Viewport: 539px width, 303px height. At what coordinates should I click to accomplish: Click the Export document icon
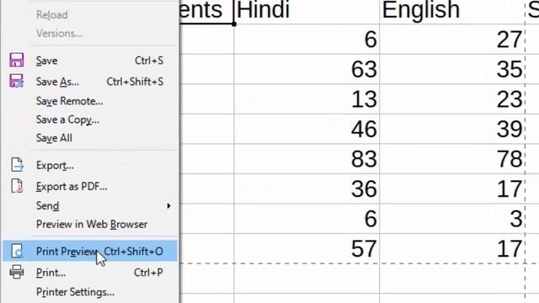pos(17,165)
